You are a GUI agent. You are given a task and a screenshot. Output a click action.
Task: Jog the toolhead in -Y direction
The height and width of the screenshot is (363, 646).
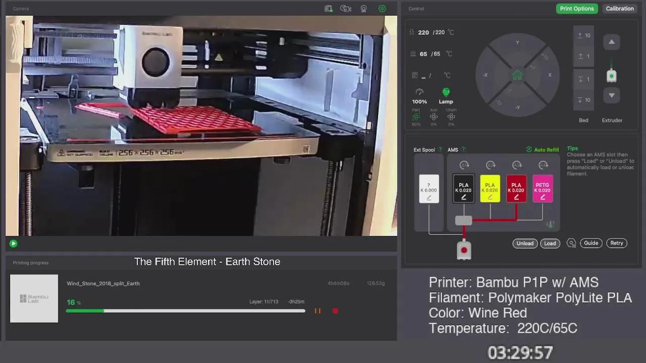517,107
